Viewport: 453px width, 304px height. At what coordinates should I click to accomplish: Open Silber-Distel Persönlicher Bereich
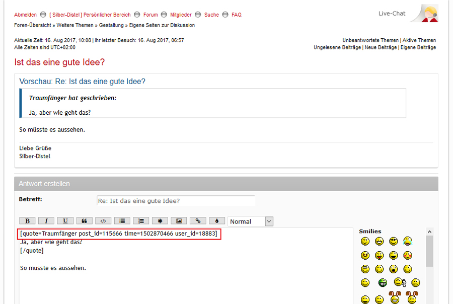[x=90, y=15]
